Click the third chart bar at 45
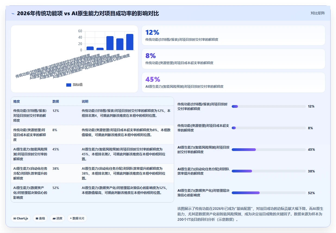Viewport: 336px width, 233px height. 110,43
